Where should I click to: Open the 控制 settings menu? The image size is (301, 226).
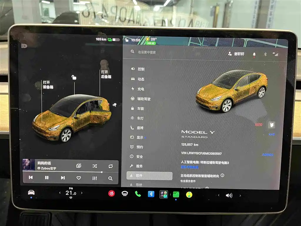pyautogui.click(x=138, y=69)
